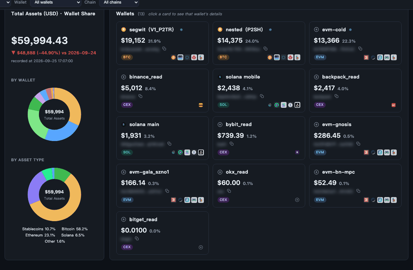Click the EVM tag on evm-cold card
The height and width of the screenshot is (270, 413).
[320, 57]
